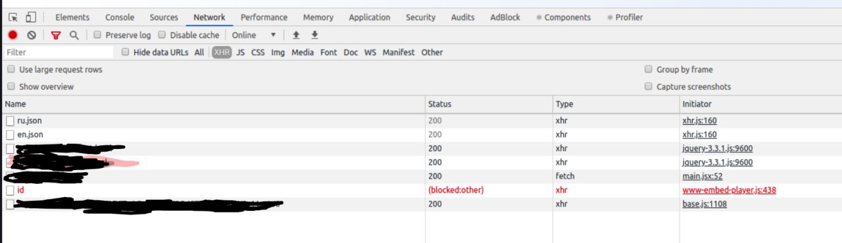Viewport: 842px width, 243px height.
Task: Click the inspect element selector icon
Action: [14, 18]
